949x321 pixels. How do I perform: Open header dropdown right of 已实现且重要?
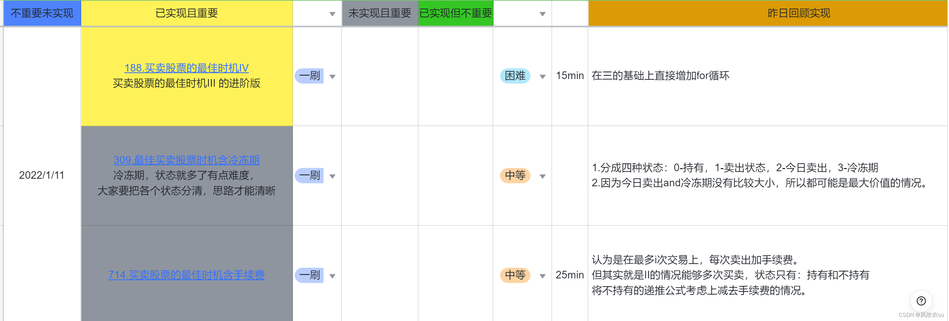click(332, 13)
